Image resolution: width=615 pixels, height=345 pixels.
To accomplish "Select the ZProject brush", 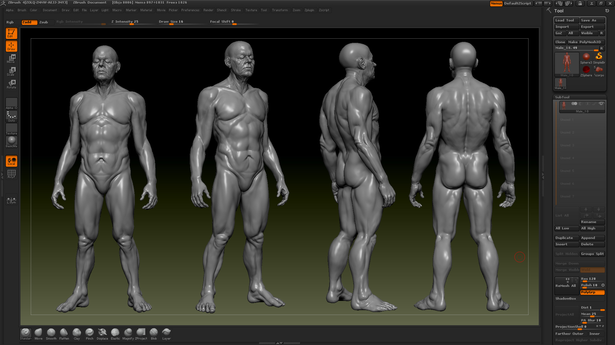I will coord(141,334).
